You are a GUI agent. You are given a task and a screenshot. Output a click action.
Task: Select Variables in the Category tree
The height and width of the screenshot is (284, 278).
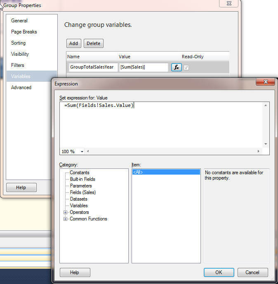(x=79, y=206)
